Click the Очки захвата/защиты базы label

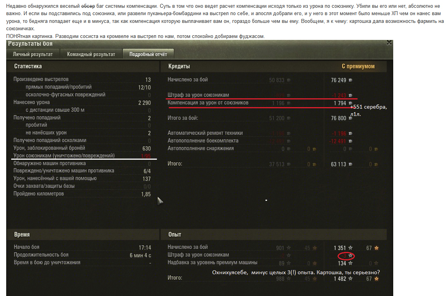click(x=44, y=186)
